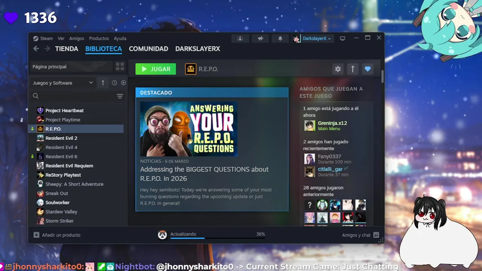This screenshot has height=271, width=482.
Task: Toggle the recent activity clock filter
Action: tap(114, 83)
